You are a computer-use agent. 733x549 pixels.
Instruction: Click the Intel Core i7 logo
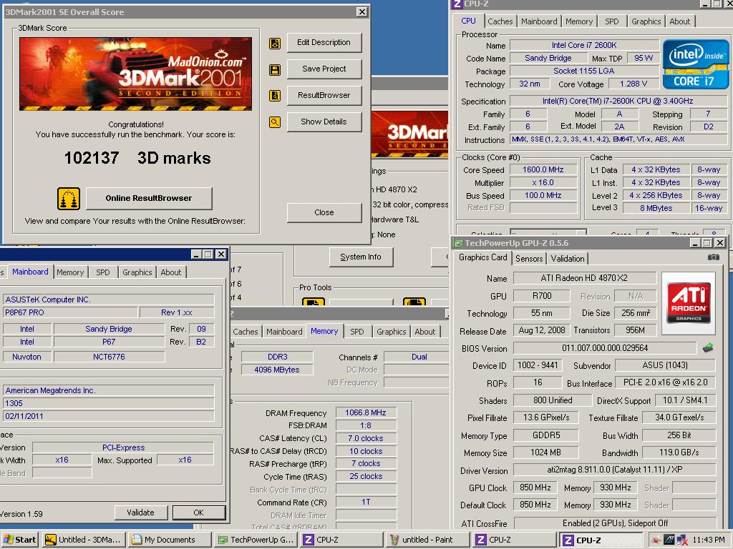[696, 64]
